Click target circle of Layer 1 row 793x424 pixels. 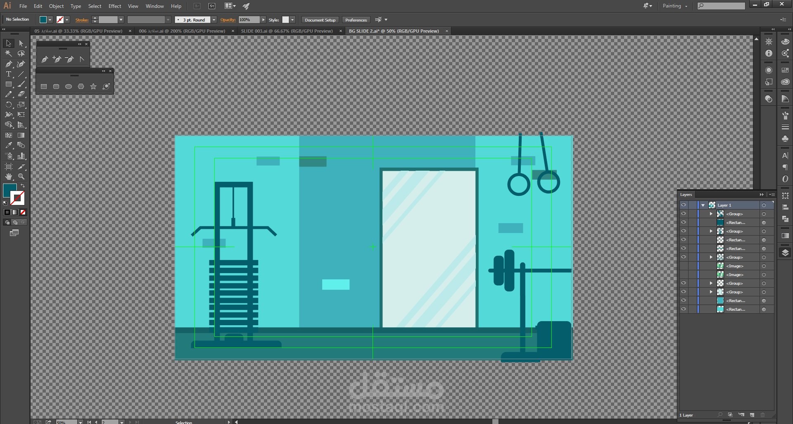pyautogui.click(x=764, y=205)
